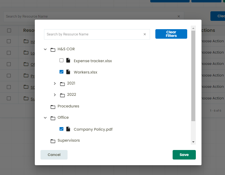
Task: Click the 2021 folder icon
Action: tap(62, 84)
